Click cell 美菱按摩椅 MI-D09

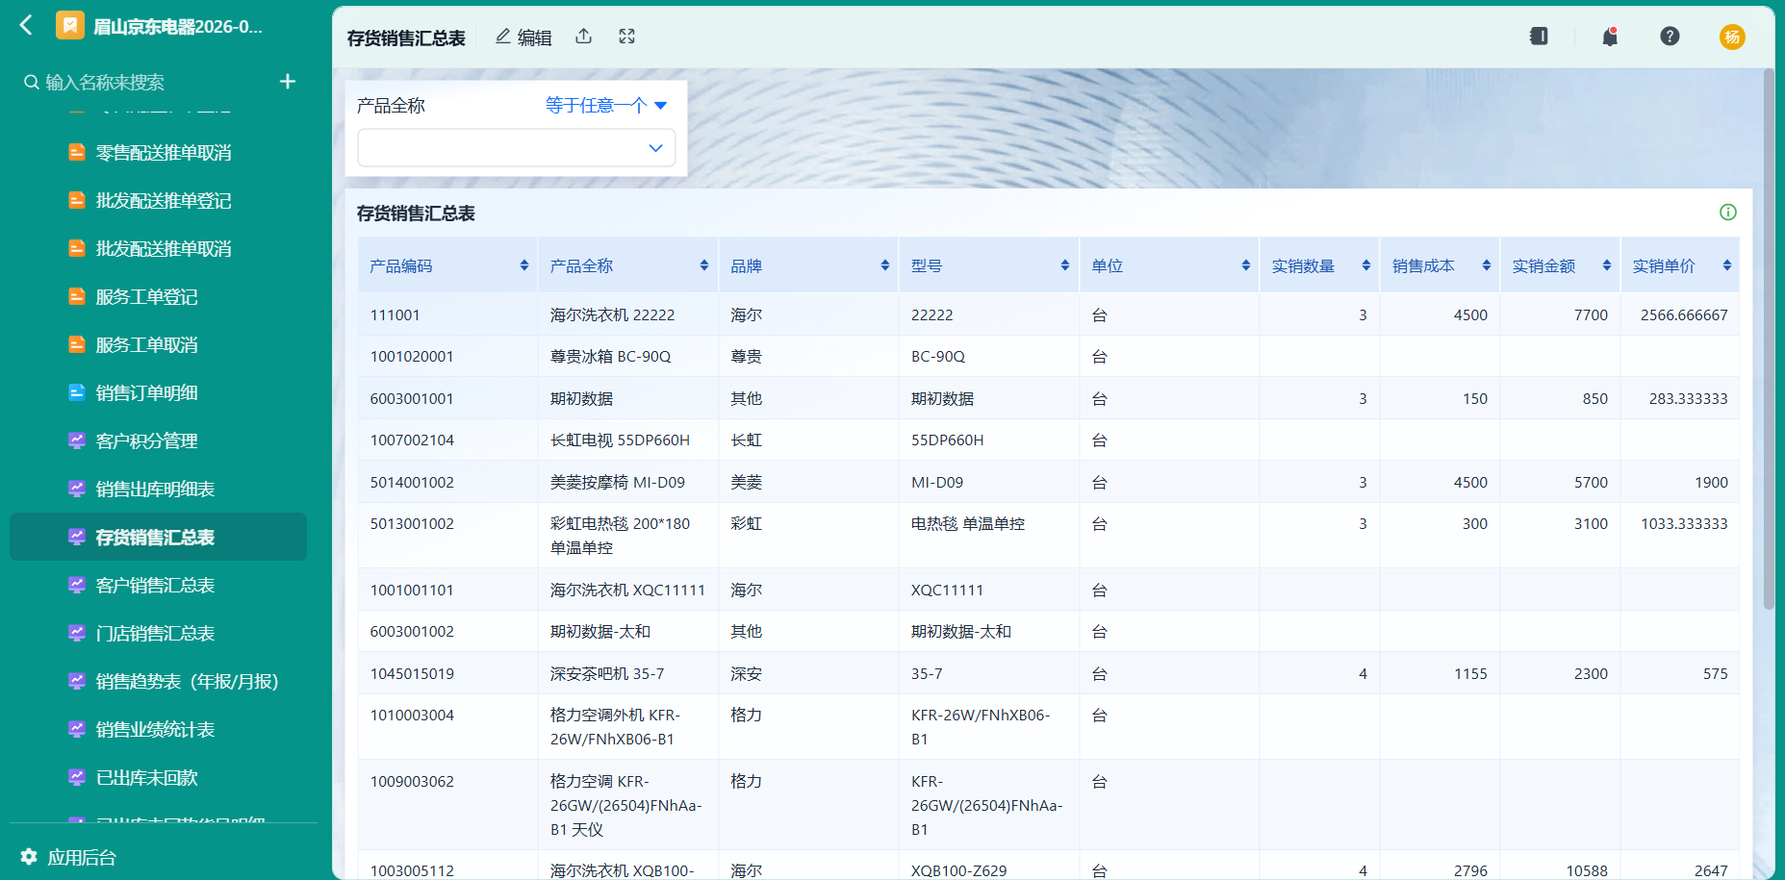617,482
